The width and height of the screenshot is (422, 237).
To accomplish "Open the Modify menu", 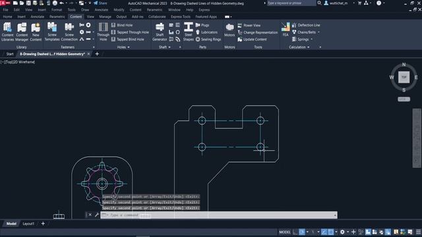I will coord(119,10).
